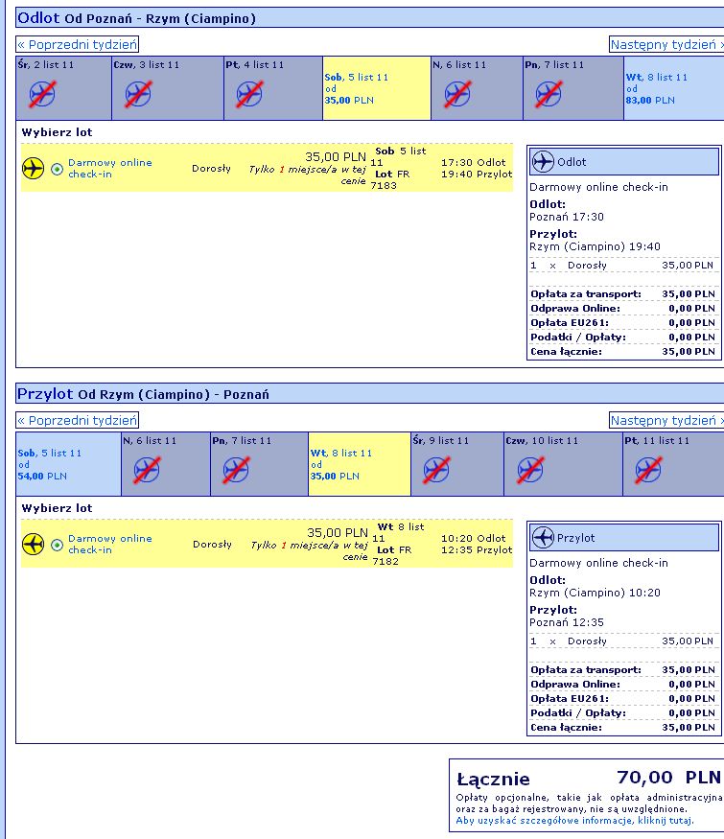Click no-flight icon for Pt, 4 list 11

click(x=249, y=94)
